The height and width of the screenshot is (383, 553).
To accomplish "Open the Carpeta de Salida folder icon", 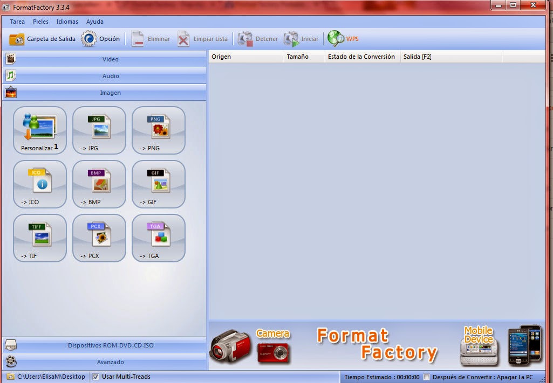I will [17, 39].
